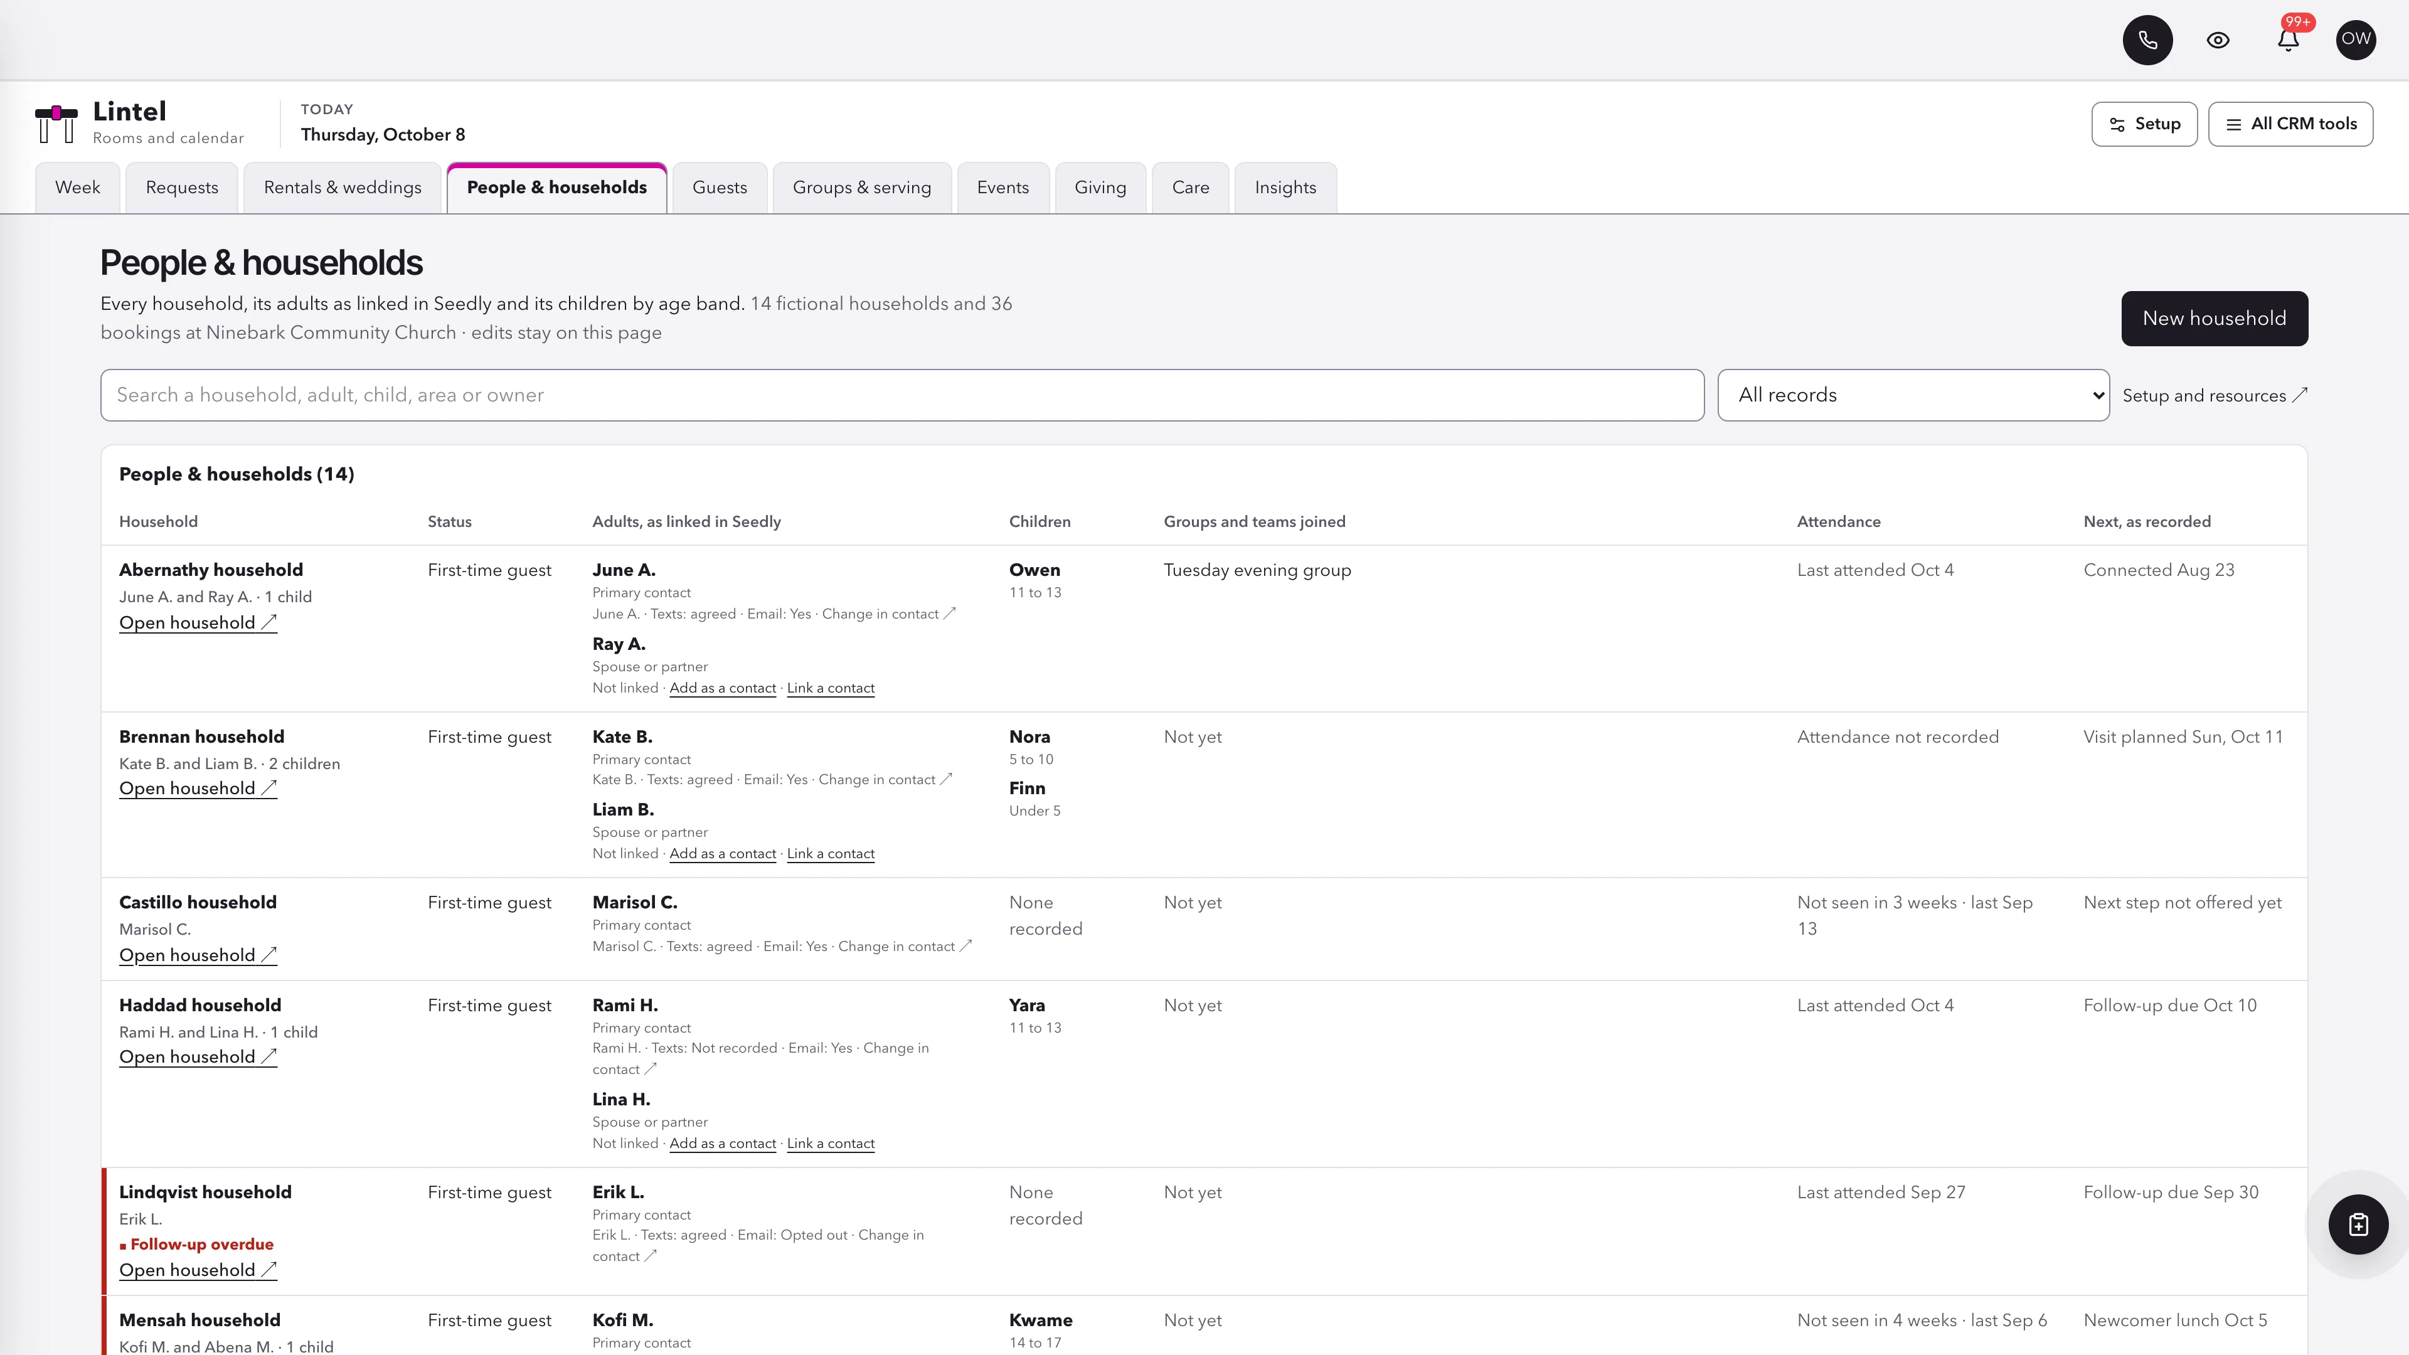
Task: Click the Follow-up overdue flag on Lindqvist
Action: [196, 1245]
